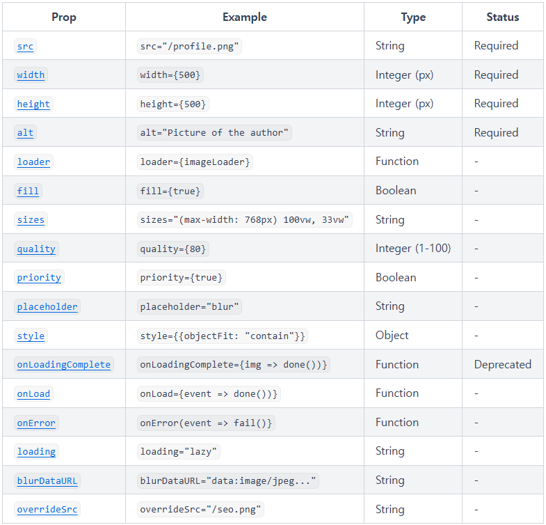
Task: Open the src prop link
Action: (25, 46)
